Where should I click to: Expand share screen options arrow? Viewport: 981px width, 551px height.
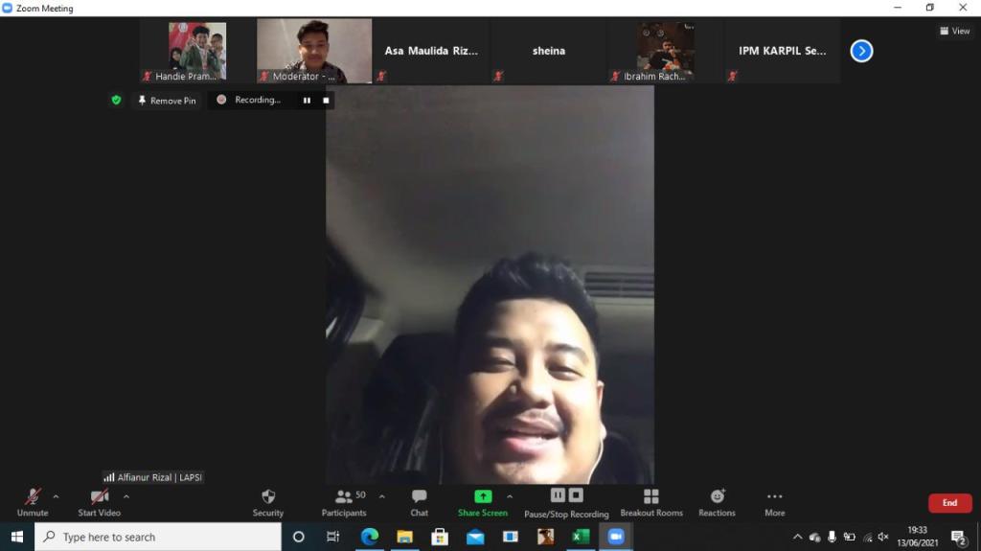click(x=510, y=496)
